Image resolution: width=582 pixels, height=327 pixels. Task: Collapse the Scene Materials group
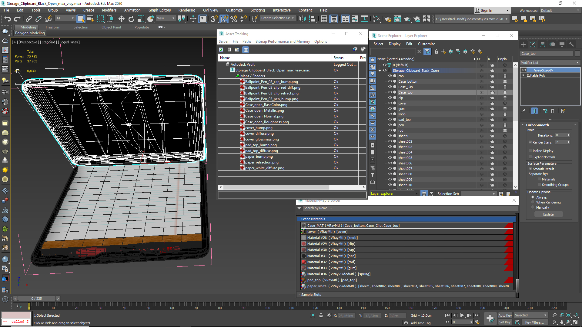pyautogui.click(x=299, y=219)
